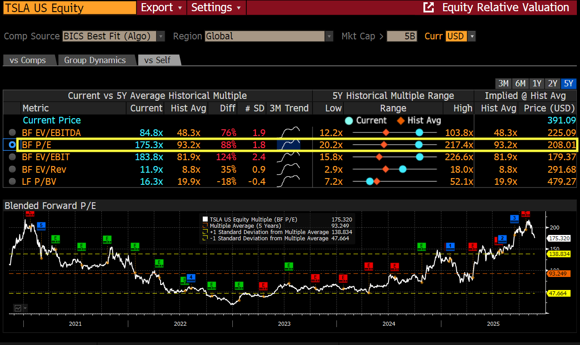The width and height of the screenshot is (580, 345).
Task: Pop out the Equity Relative Valuation window
Action: point(429,8)
